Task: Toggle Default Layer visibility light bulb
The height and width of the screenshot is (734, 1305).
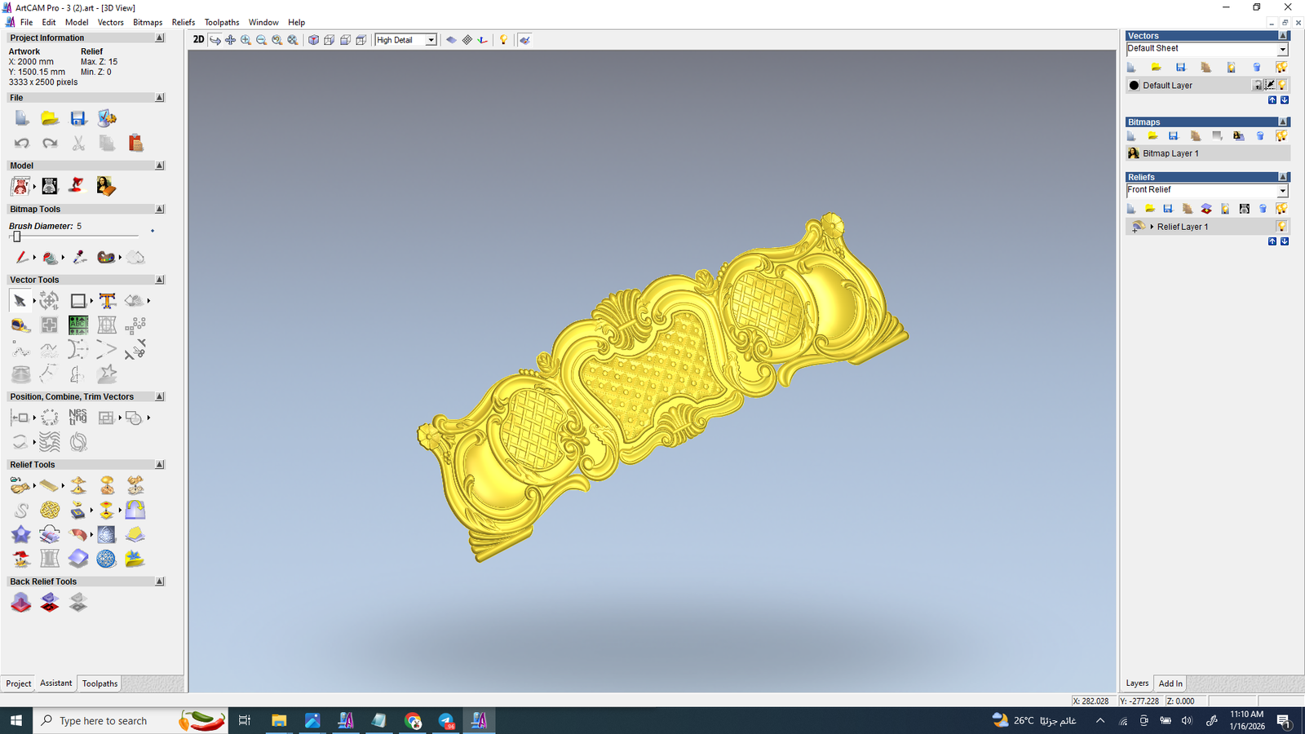Action: tap(1282, 86)
